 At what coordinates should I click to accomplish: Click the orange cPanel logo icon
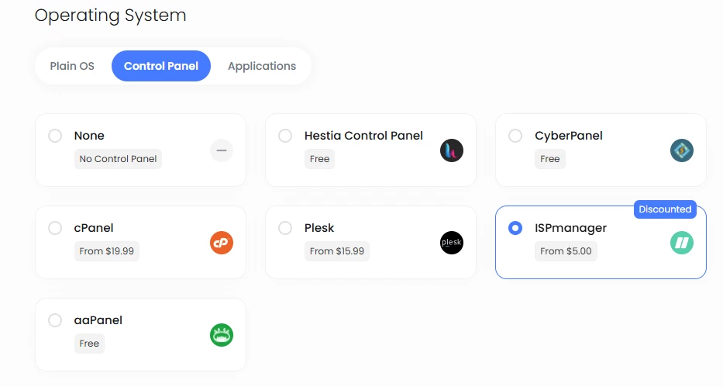coord(222,243)
